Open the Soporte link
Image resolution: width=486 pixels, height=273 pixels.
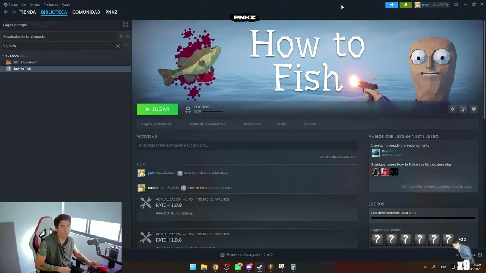[x=309, y=124]
